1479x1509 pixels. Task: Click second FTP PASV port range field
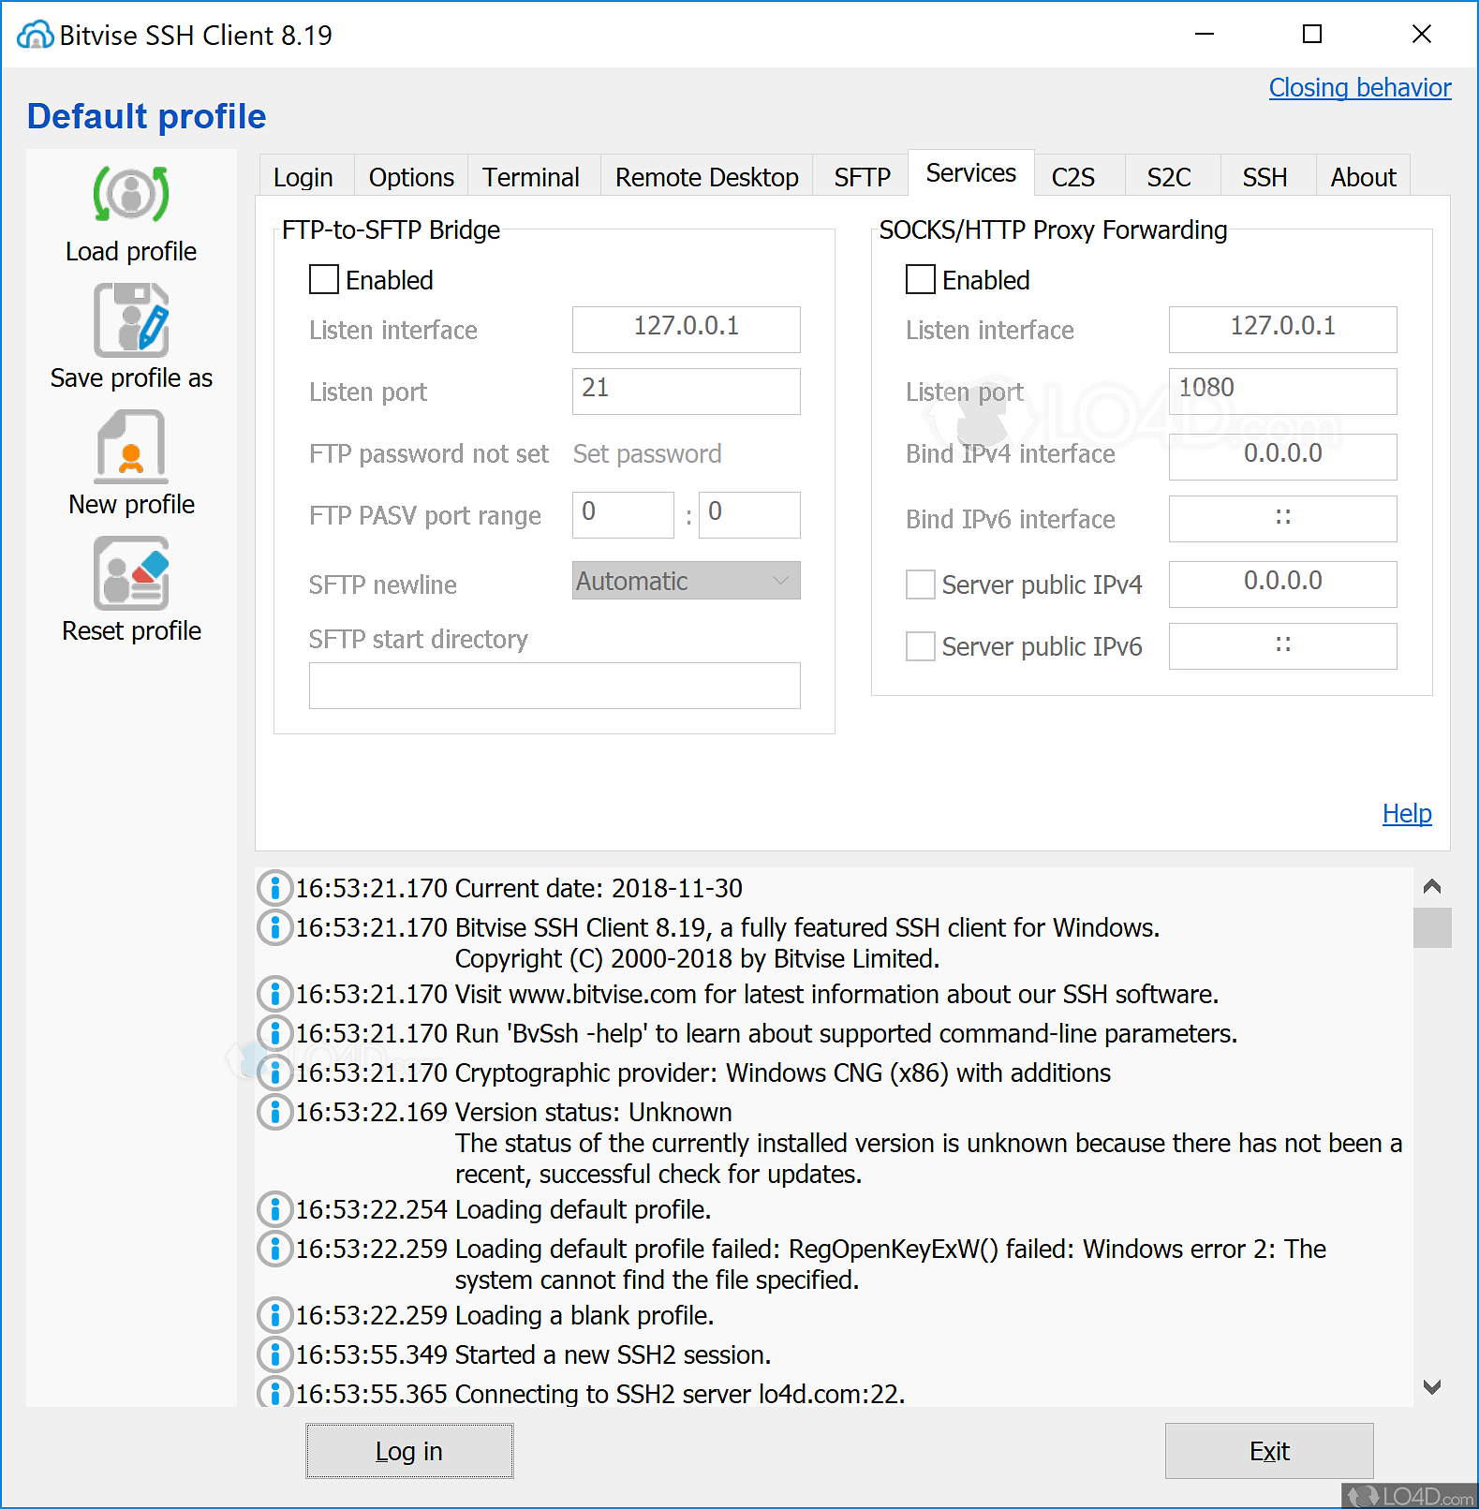tap(749, 514)
